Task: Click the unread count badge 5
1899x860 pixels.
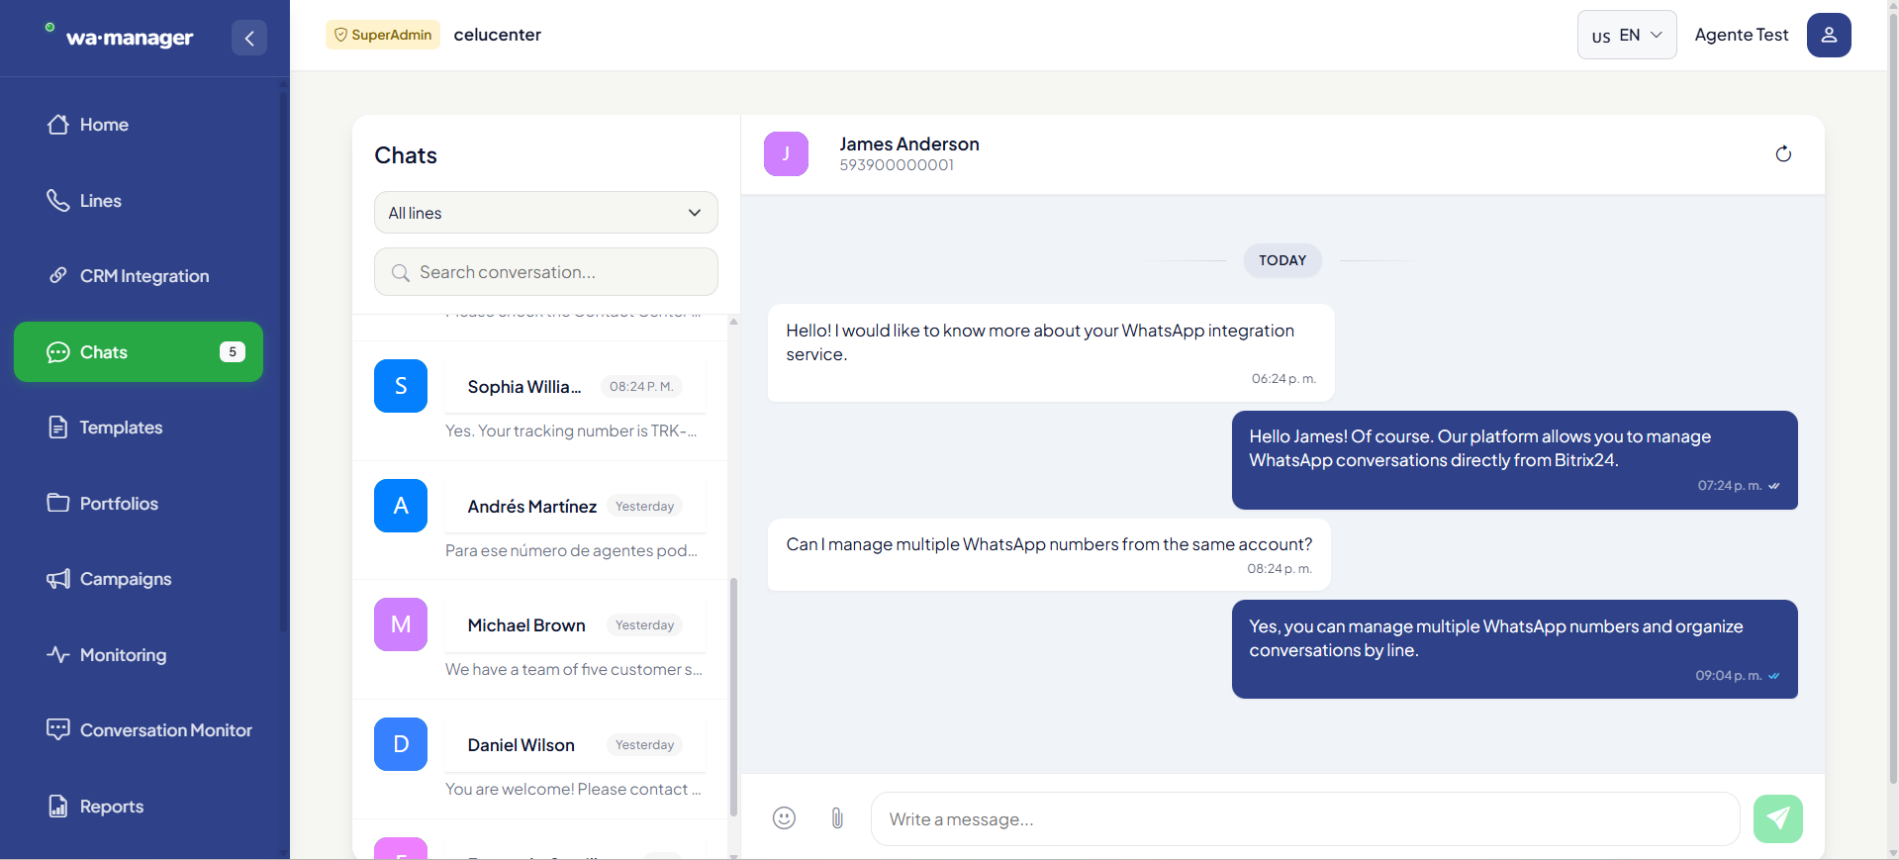Action: (x=233, y=352)
